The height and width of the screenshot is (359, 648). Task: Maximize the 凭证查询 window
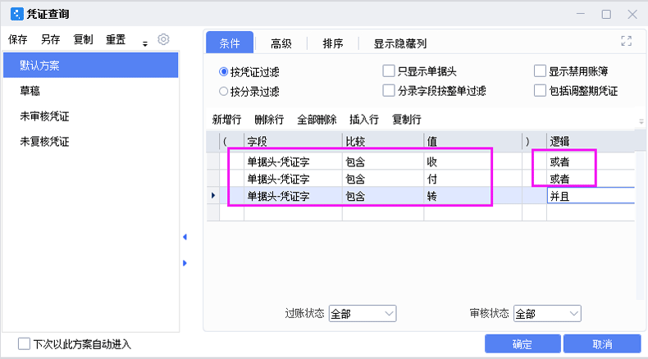[x=606, y=15]
